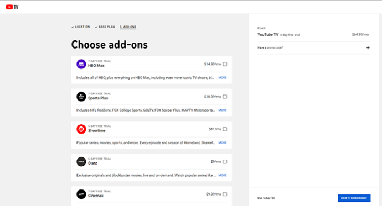Click the Next: Checkout button
Screen dimensions: 382x206
354,198
